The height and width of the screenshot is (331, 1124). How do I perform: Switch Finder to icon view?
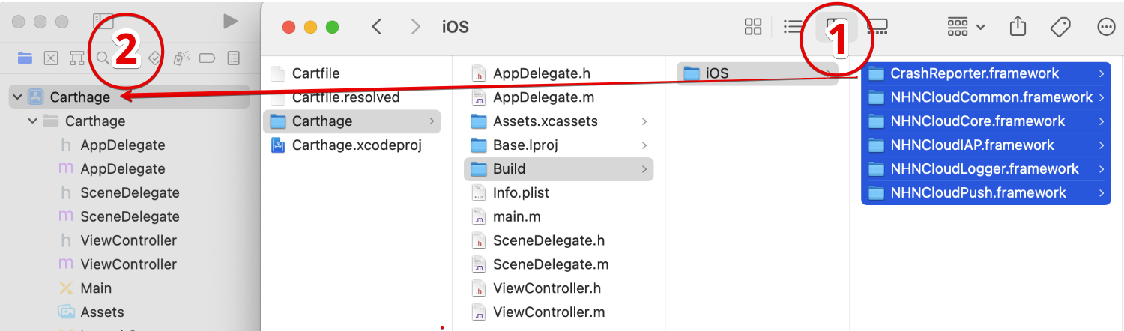point(753,28)
